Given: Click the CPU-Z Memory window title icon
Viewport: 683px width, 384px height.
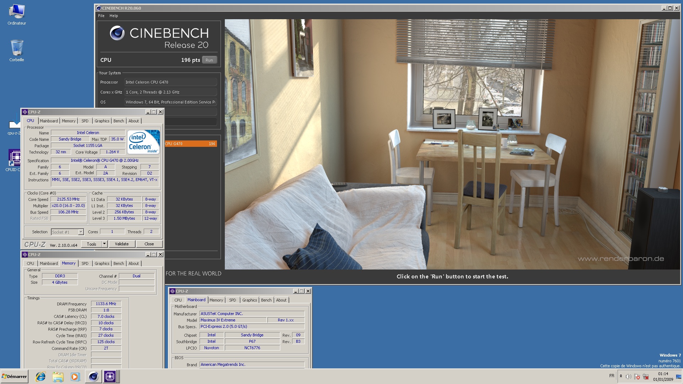Looking at the screenshot, I should point(25,254).
